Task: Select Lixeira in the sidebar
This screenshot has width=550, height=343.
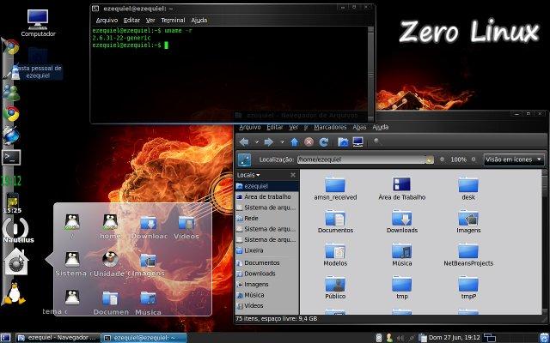Action: (x=267, y=250)
